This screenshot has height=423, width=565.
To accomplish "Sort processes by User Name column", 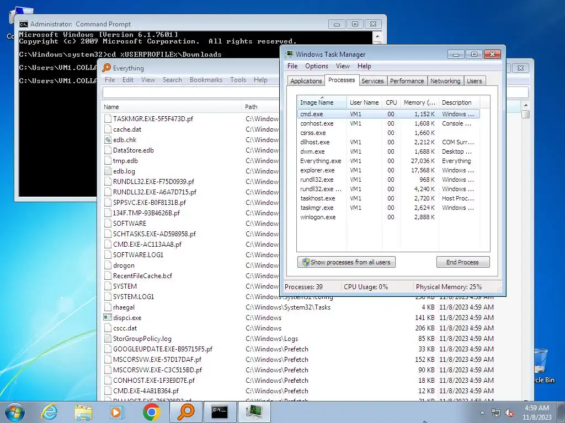I will tap(364, 102).
